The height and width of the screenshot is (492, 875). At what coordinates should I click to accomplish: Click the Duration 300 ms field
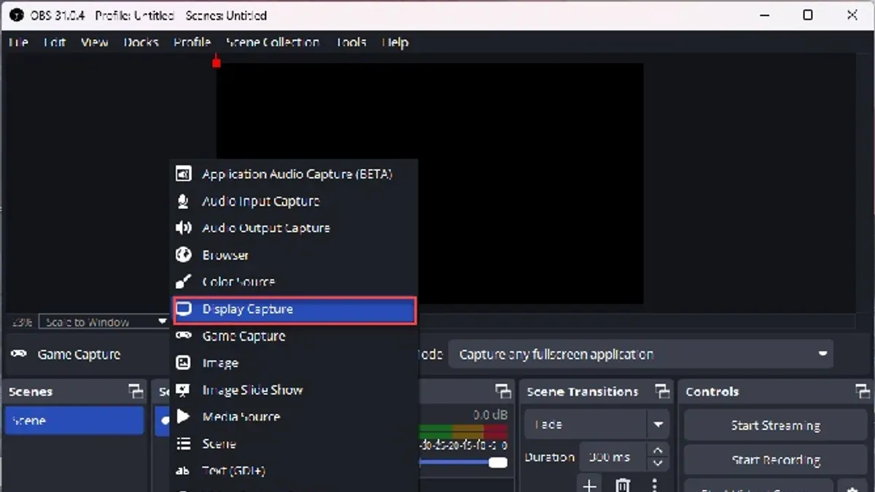(x=613, y=457)
